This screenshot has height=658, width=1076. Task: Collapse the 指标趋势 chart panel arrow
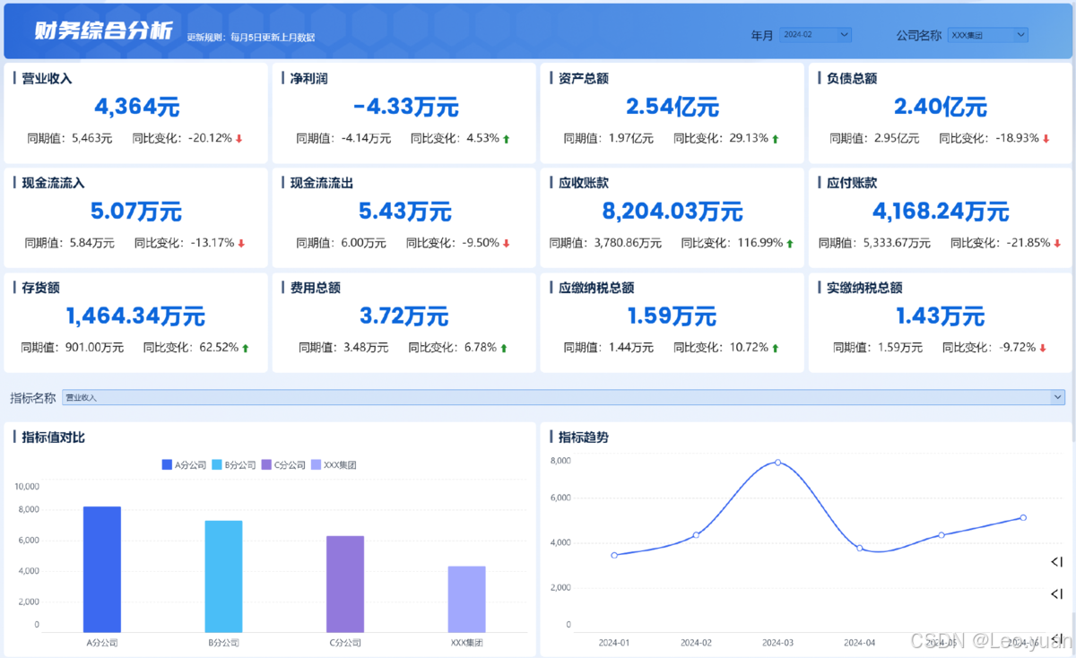point(1055,562)
